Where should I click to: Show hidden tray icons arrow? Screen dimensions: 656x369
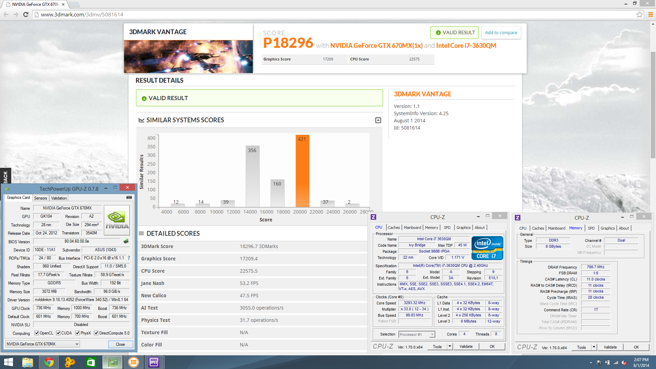(x=591, y=363)
